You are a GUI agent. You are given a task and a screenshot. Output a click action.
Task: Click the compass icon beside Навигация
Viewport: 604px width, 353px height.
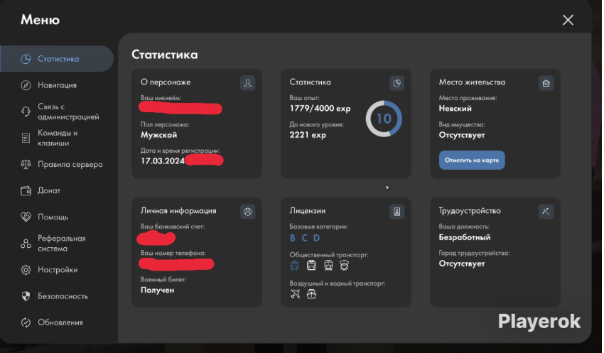click(26, 85)
